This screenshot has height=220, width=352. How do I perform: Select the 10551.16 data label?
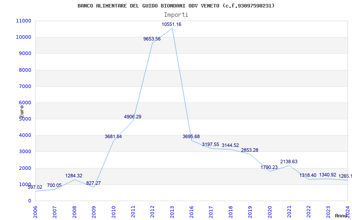(x=171, y=25)
